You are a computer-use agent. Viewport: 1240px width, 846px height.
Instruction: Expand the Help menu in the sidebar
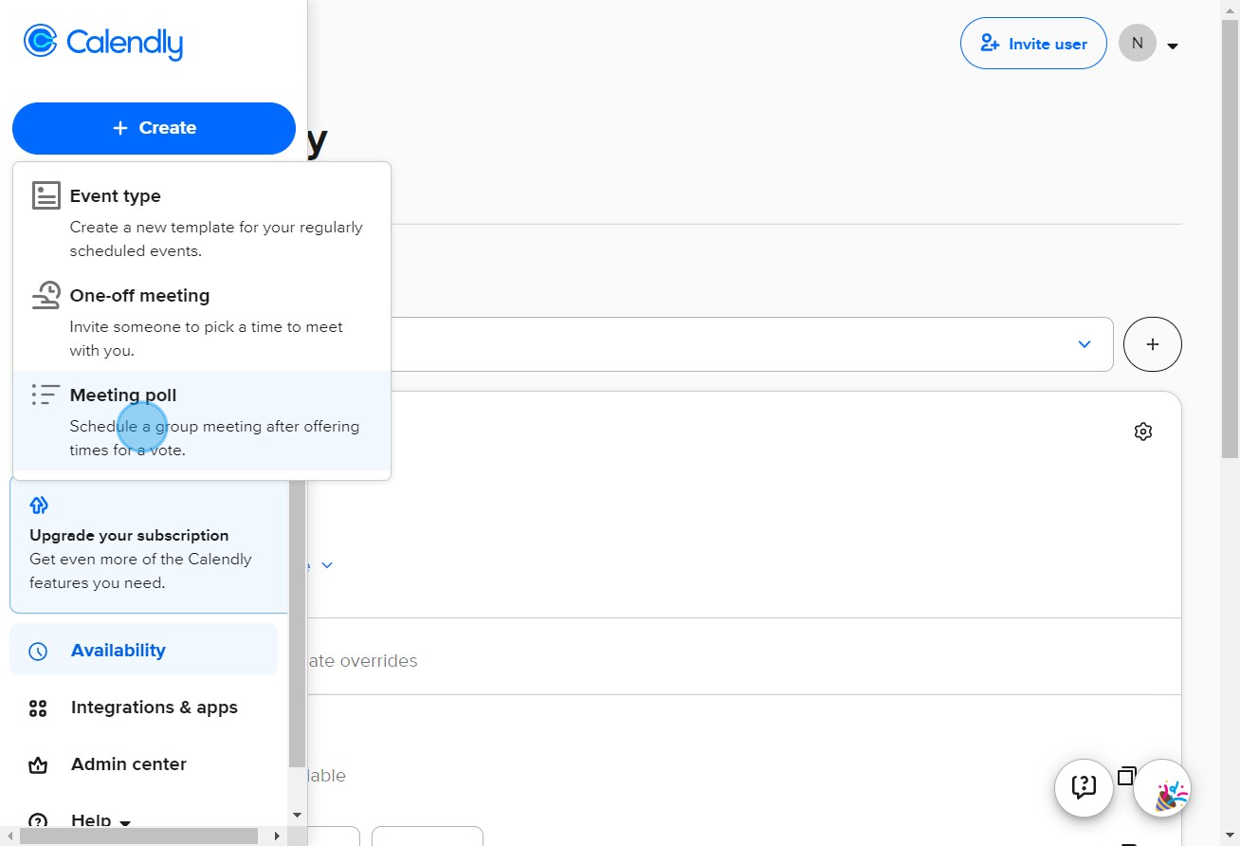(100, 820)
